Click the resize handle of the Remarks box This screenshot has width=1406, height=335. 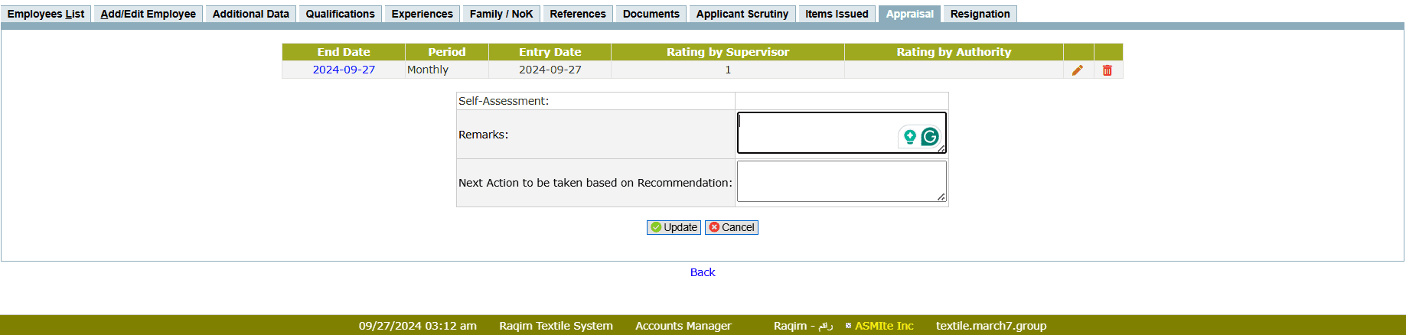tap(941, 148)
